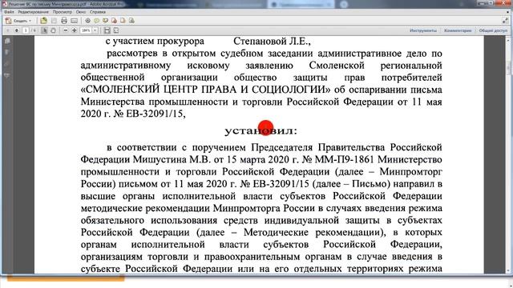Click the vertical scrollbar thumb
Screen dimensions: 513x288
[508, 68]
